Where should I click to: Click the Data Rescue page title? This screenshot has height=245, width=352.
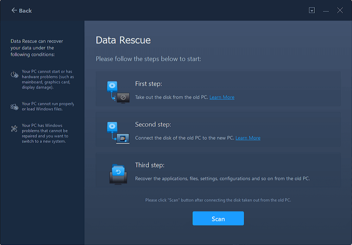[123, 40]
